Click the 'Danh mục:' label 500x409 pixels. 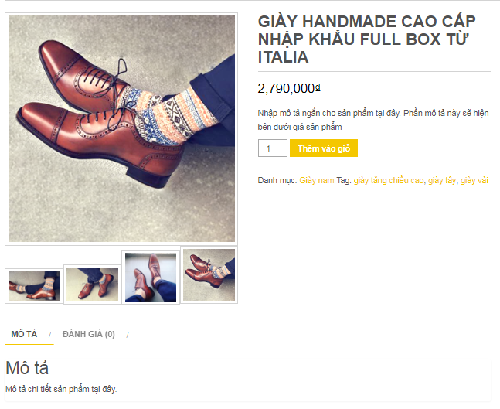[x=277, y=180]
